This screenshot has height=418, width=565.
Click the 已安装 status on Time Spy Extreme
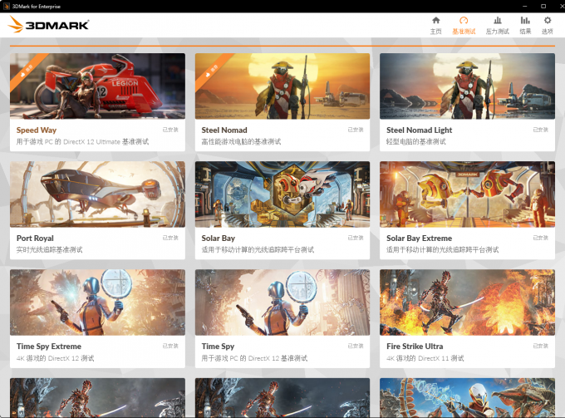point(170,346)
